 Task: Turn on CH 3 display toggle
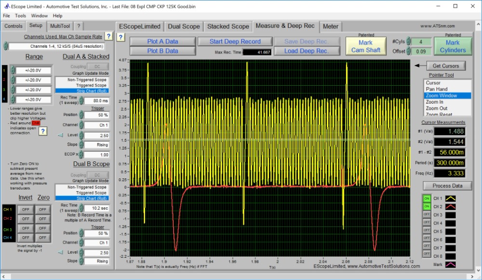point(427,214)
